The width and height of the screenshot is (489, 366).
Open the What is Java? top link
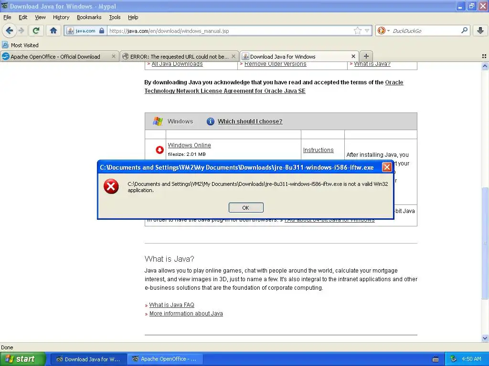tap(372, 64)
